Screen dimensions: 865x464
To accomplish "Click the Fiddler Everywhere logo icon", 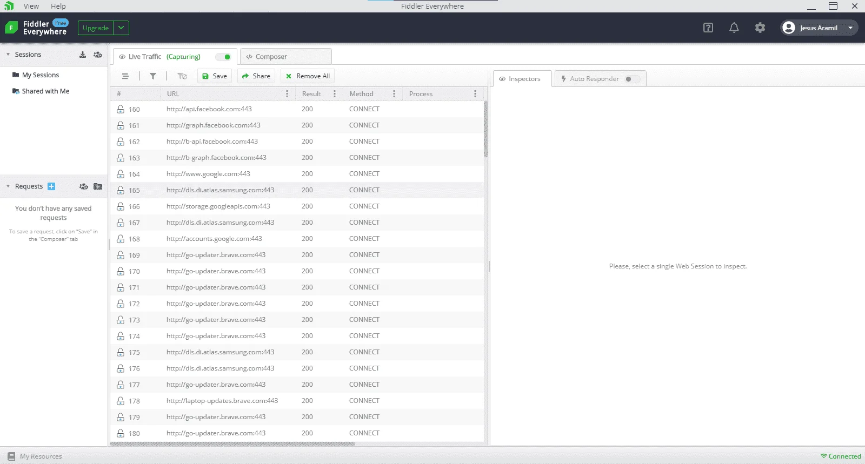I will click(11, 28).
